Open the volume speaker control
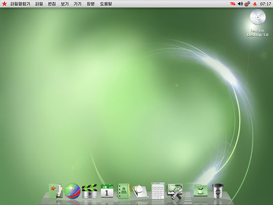This screenshot has height=205, width=273. coord(240,4)
